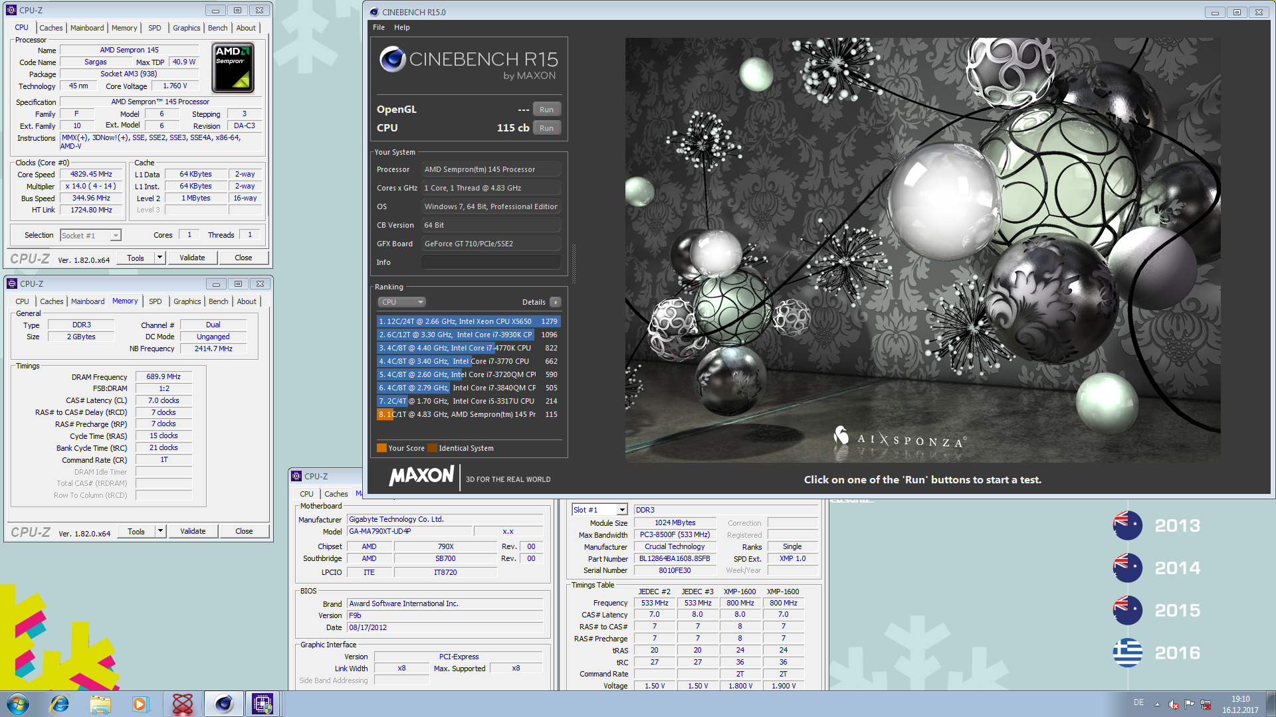
Task: Run the CPU benchmark
Action: coord(546,128)
